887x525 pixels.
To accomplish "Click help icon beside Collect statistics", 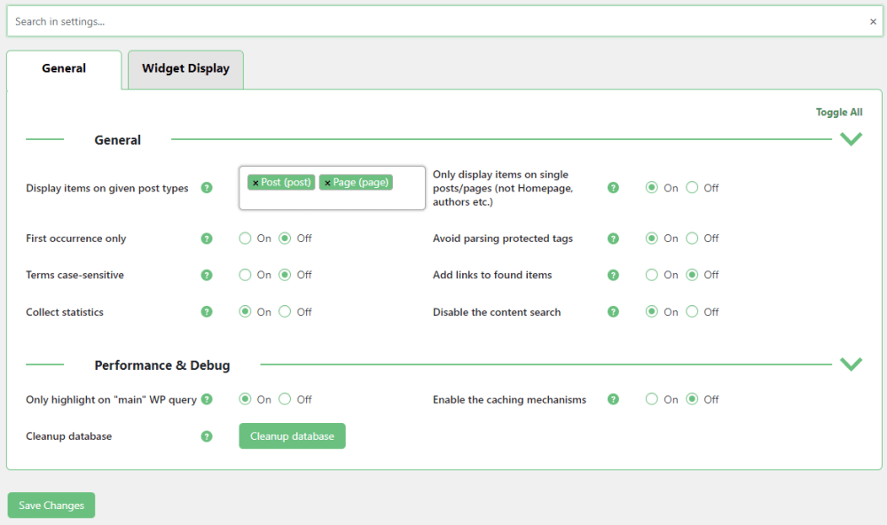I will pyautogui.click(x=207, y=312).
